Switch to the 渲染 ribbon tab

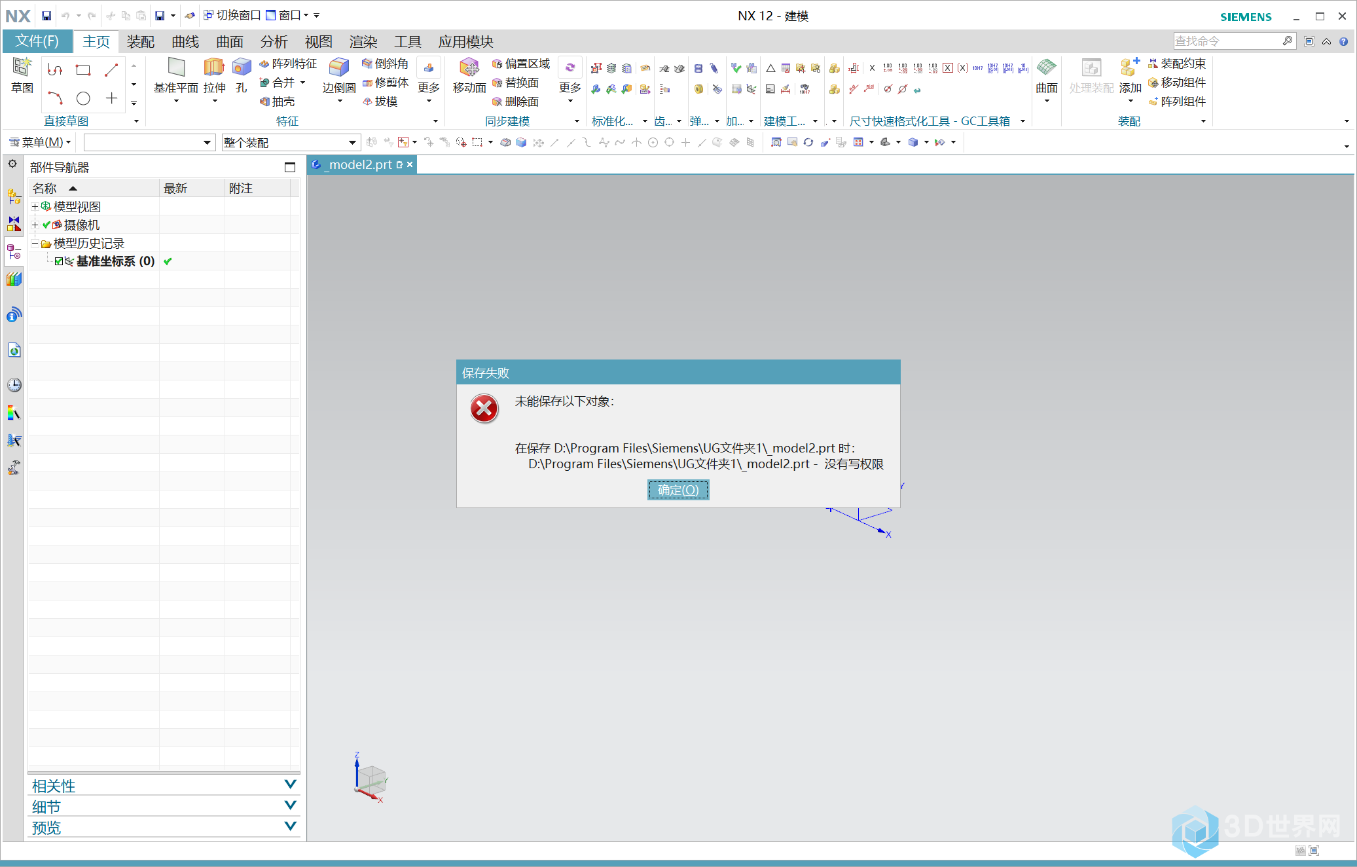tap(363, 41)
